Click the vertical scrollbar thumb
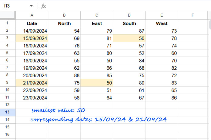Viewport: 211px width, 140px height. click(210, 25)
